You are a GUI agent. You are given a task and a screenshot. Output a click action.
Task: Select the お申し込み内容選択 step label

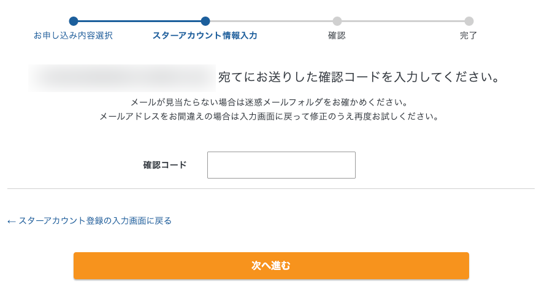click(74, 36)
